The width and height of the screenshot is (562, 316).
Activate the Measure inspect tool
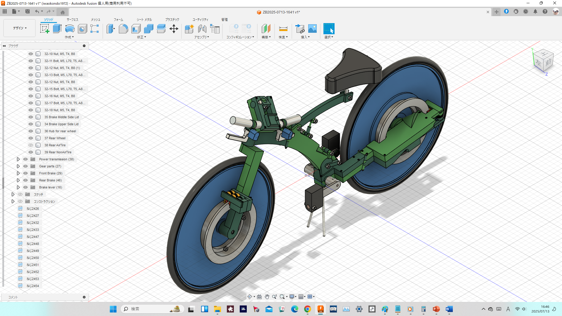(283, 29)
